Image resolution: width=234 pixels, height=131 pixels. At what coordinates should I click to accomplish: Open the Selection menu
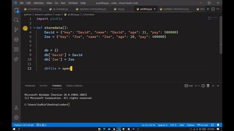click(x=39, y=3)
